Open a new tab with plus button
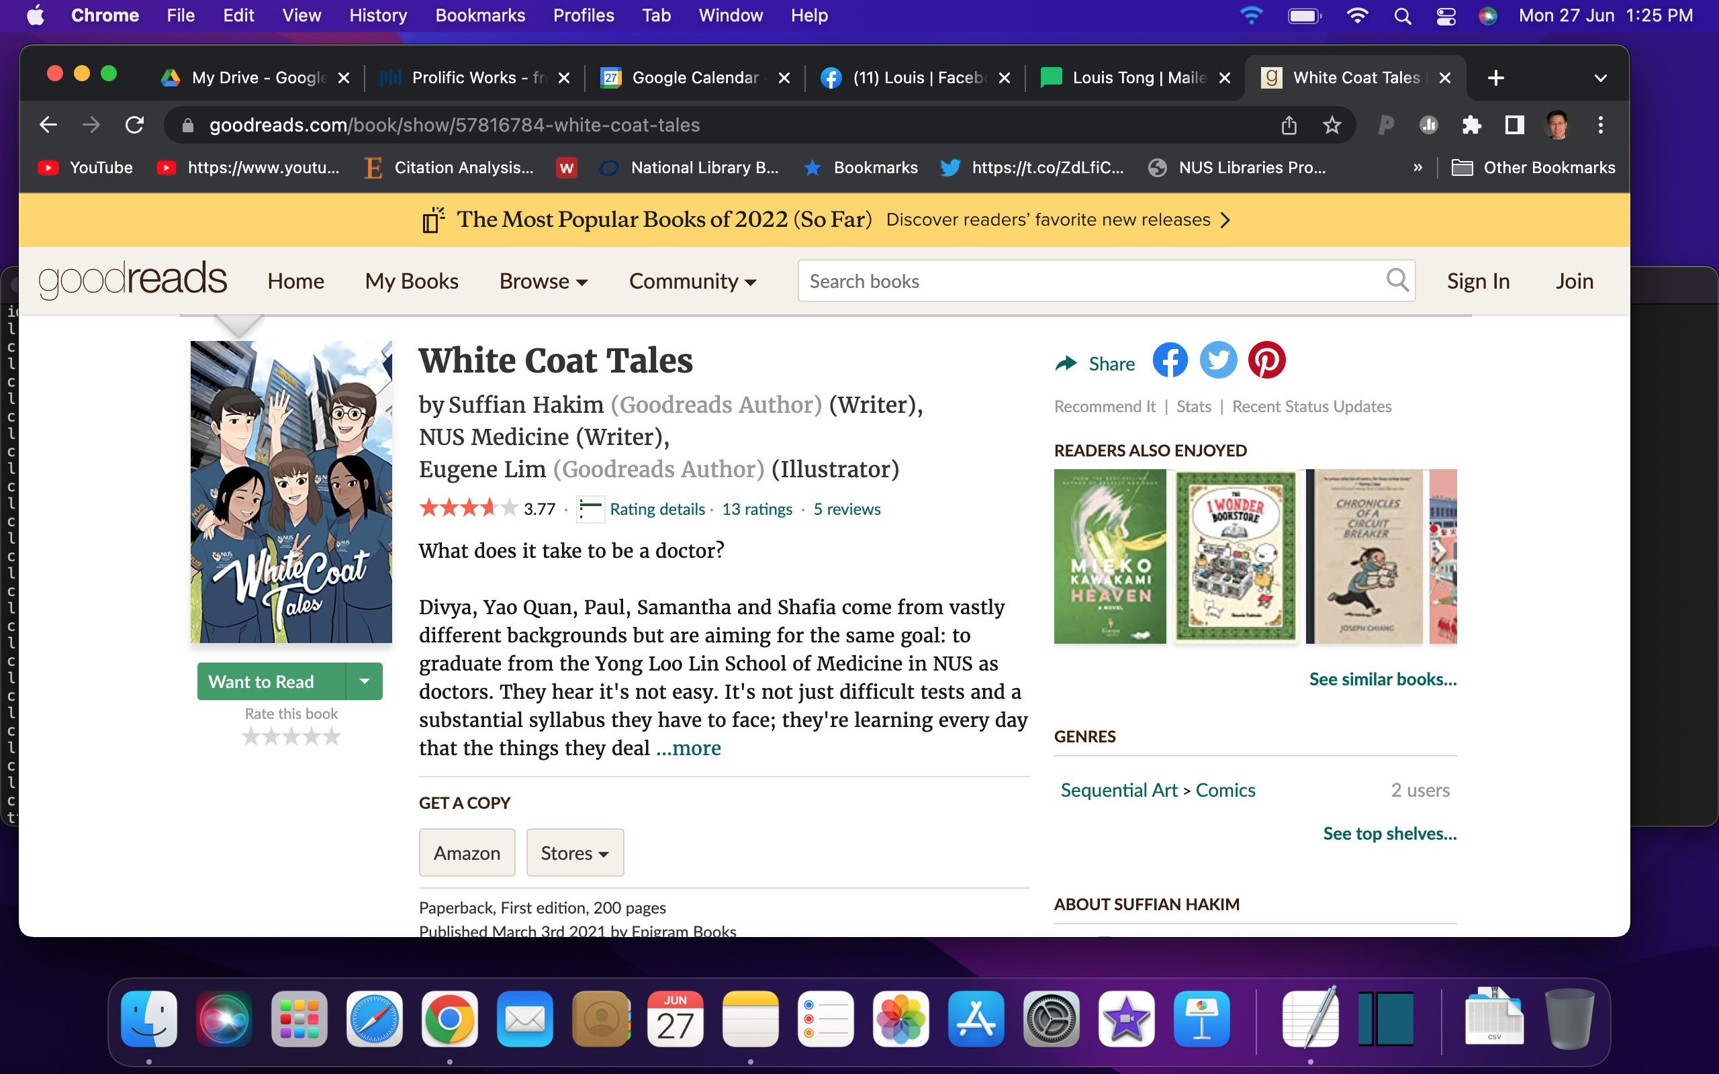 1495,77
